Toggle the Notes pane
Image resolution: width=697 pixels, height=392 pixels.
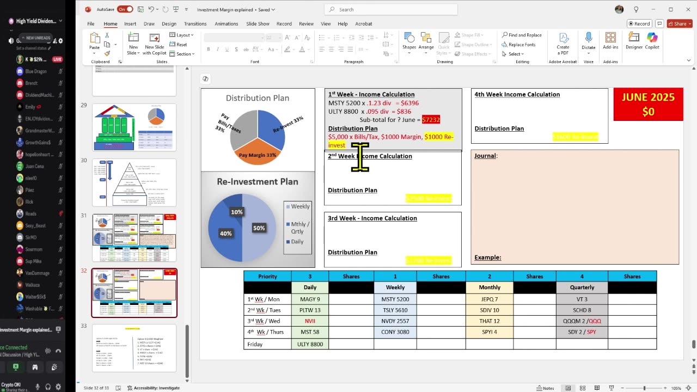[545, 388]
